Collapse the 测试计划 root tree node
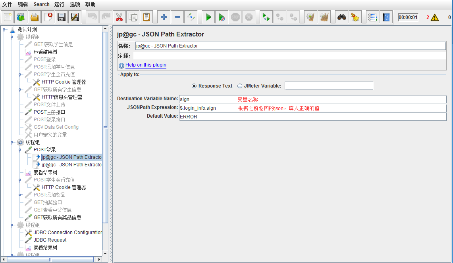 coord(4,30)
